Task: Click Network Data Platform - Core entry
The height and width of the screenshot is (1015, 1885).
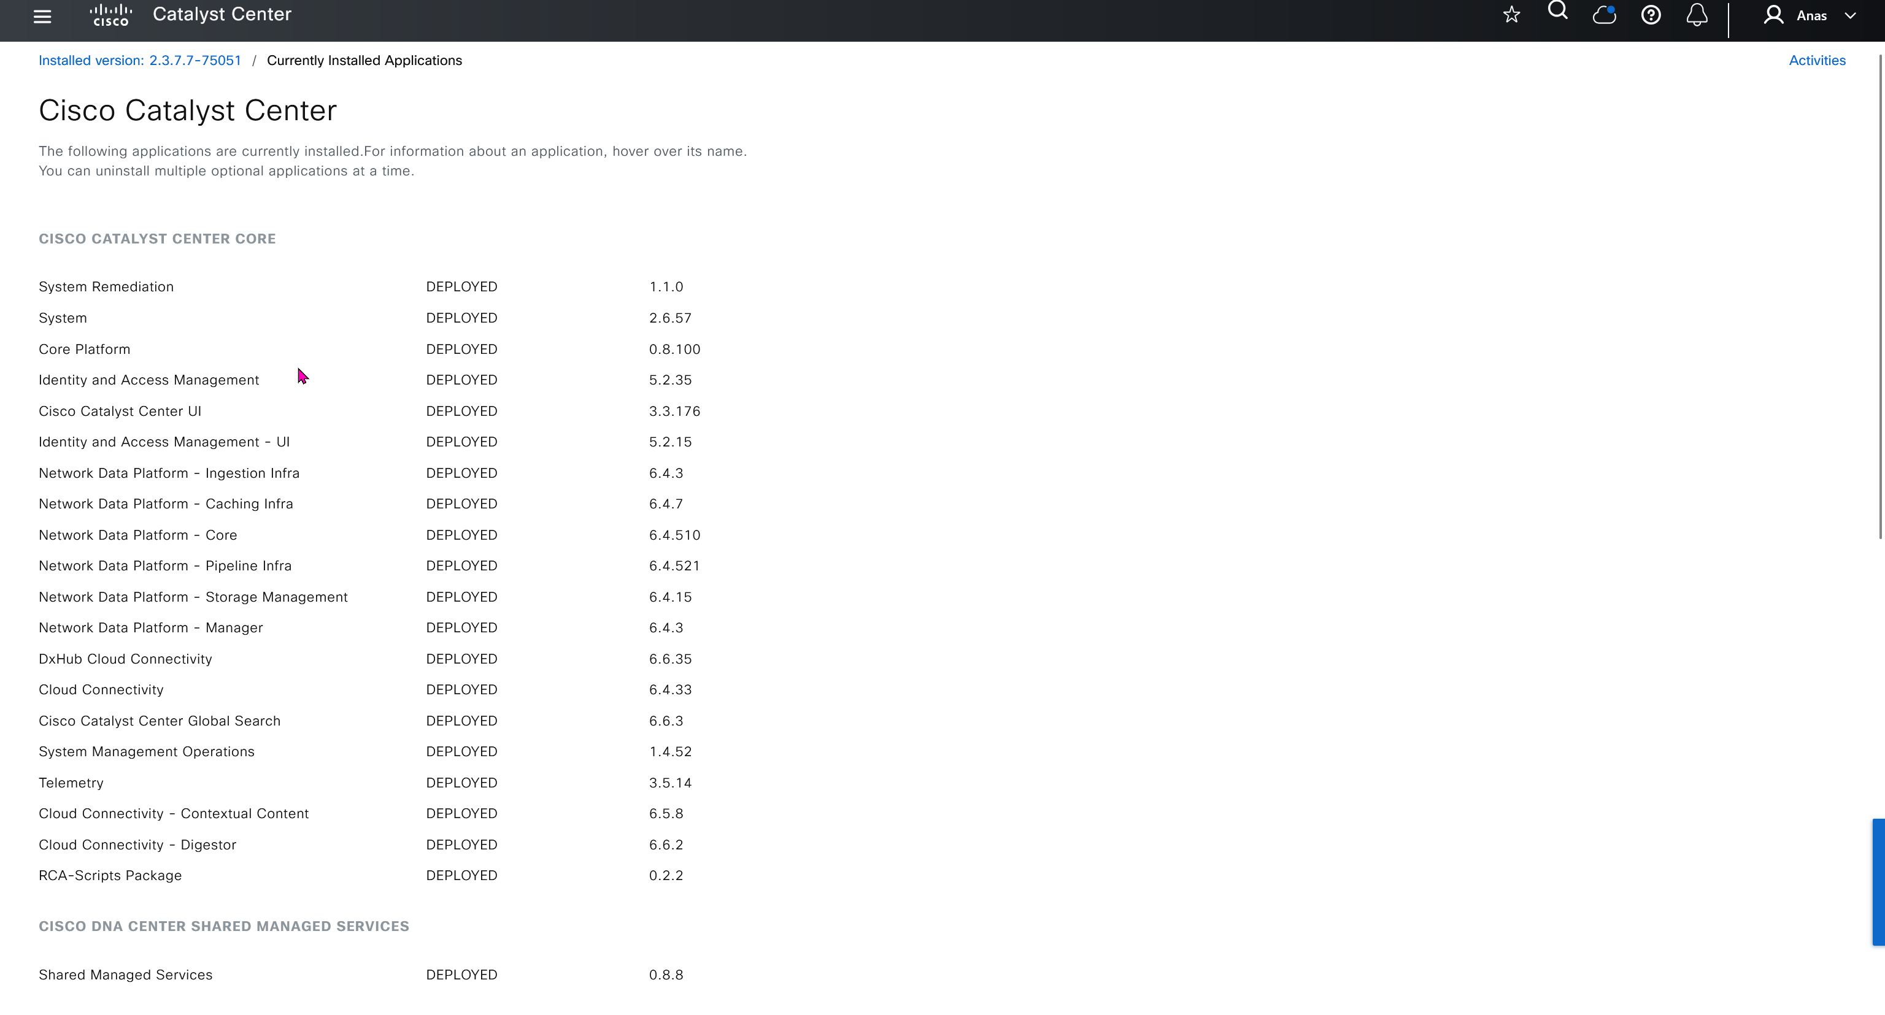Action: pyautogui.click(x=137, y=535)
